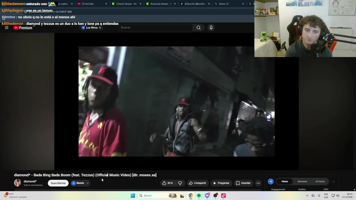356x200 pixels.
Task: Open more actions three-dot menu
Action: [x=258, y=183]
